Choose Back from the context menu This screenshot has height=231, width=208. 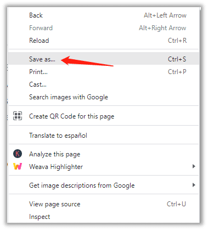104,15
